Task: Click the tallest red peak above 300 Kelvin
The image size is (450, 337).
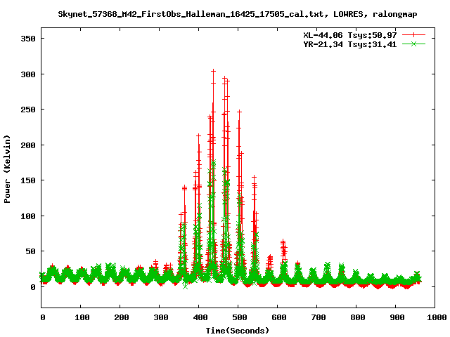Action: click(213, 71)
